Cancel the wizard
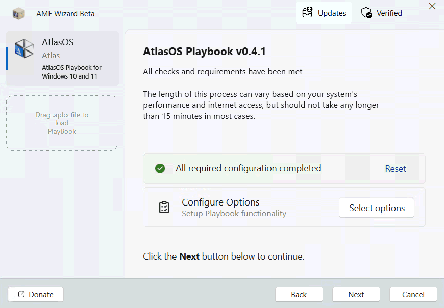The height and width of the screenshot is (308, 444). [x=413, y=294]
